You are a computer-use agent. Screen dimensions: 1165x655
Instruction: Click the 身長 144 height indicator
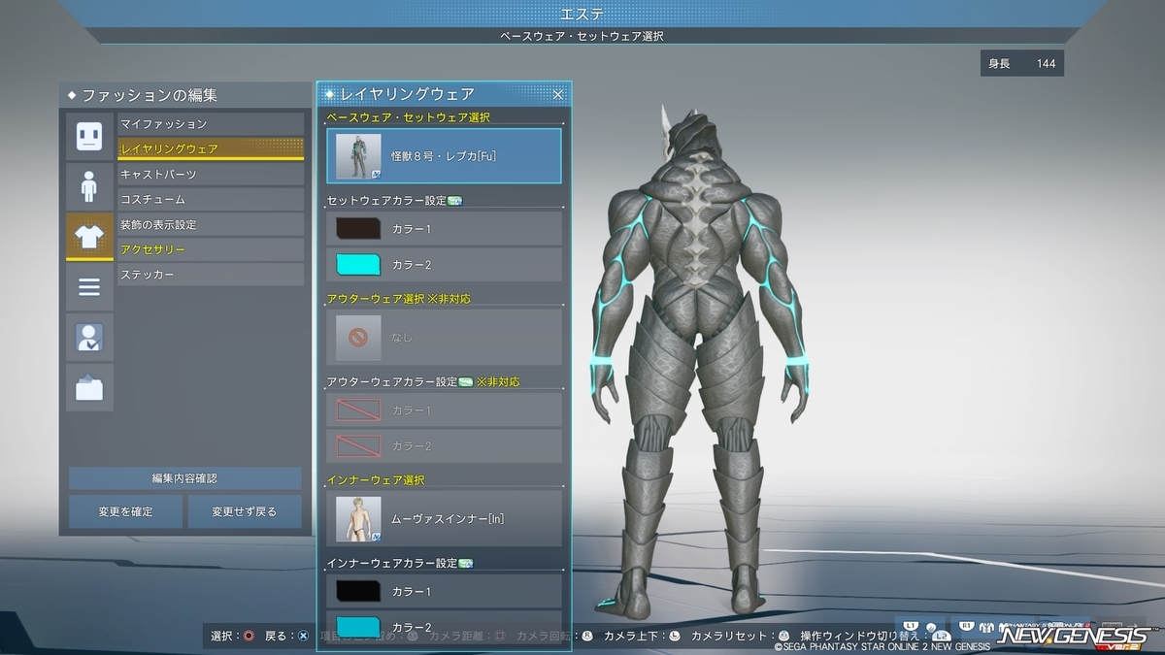[1022, 64]
